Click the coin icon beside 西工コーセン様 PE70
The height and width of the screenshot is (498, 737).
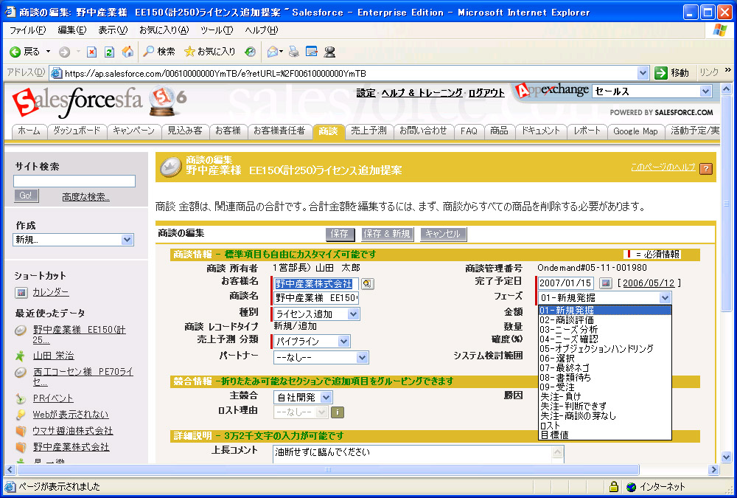pyautogui.click(x=20, y=373)
